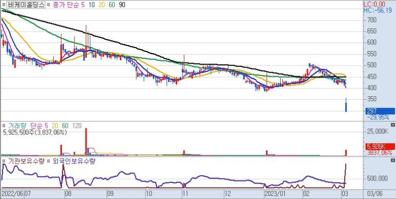The width and height of the screenshot is (396, 199).
Task: Click the latest blue candlestick near 350
Action: point(346,105)
